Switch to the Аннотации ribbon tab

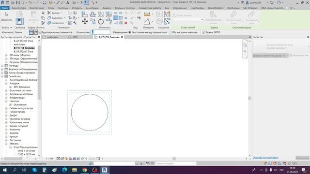tap(92, 8)
